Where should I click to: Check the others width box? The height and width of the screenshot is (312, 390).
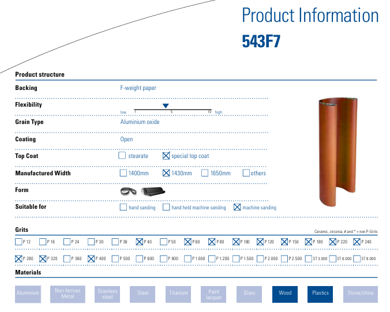click(246, 173)
